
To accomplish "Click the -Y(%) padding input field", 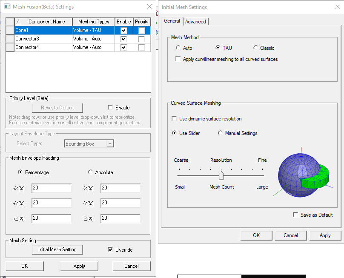I will click(120, 203).
